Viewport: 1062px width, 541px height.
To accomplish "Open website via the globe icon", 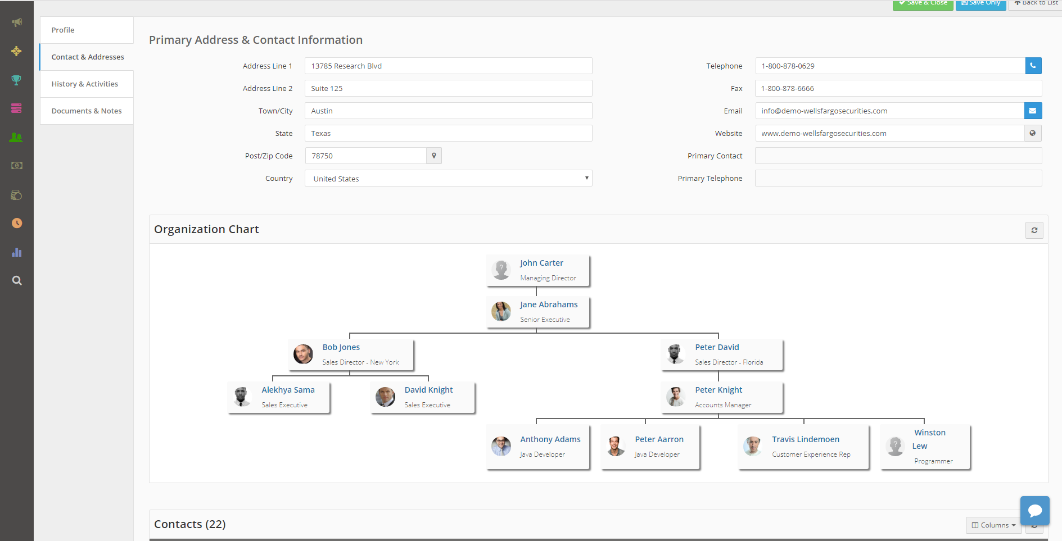I will pyautogui.click(x=1033, y=133).
